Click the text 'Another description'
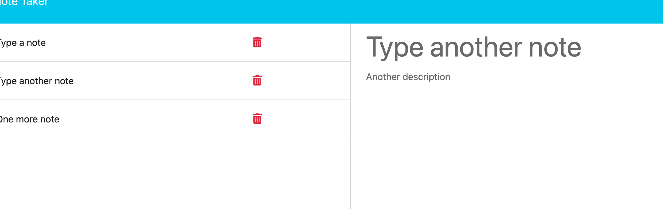Screen dimensions: 663x209 [x=408, y=77]
